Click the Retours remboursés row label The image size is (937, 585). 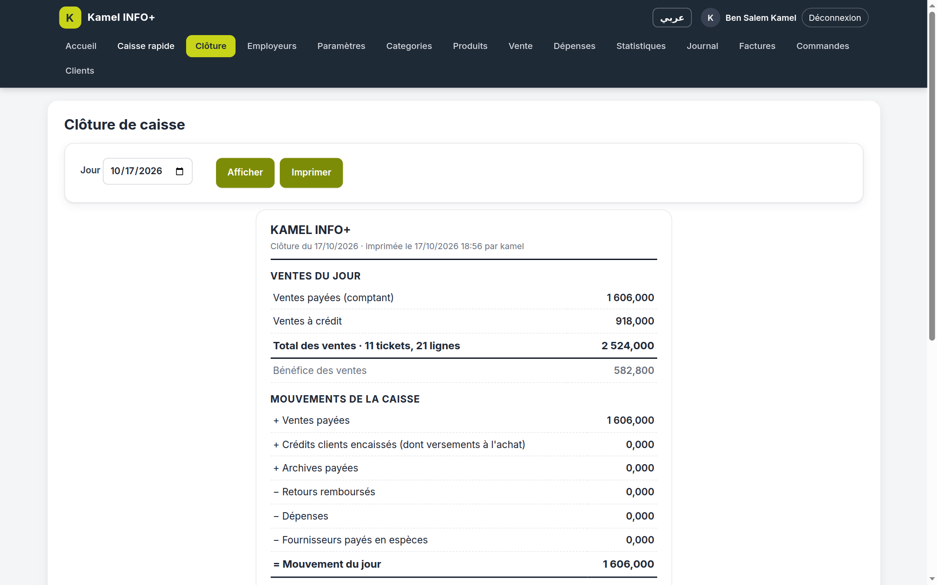(324, 492)
